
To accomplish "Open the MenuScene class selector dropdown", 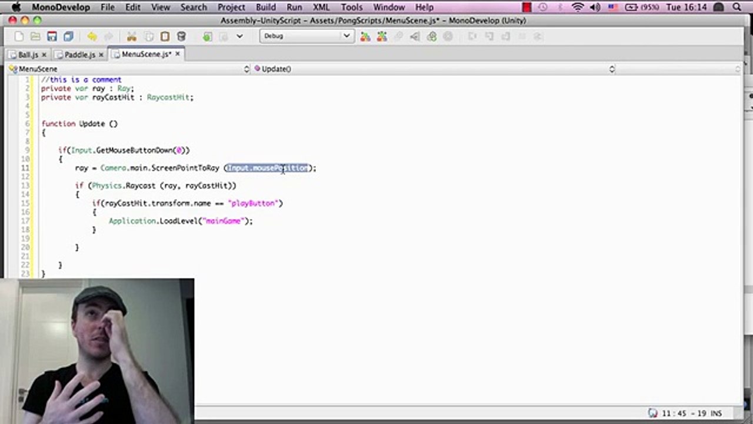I will click(129, 69).
